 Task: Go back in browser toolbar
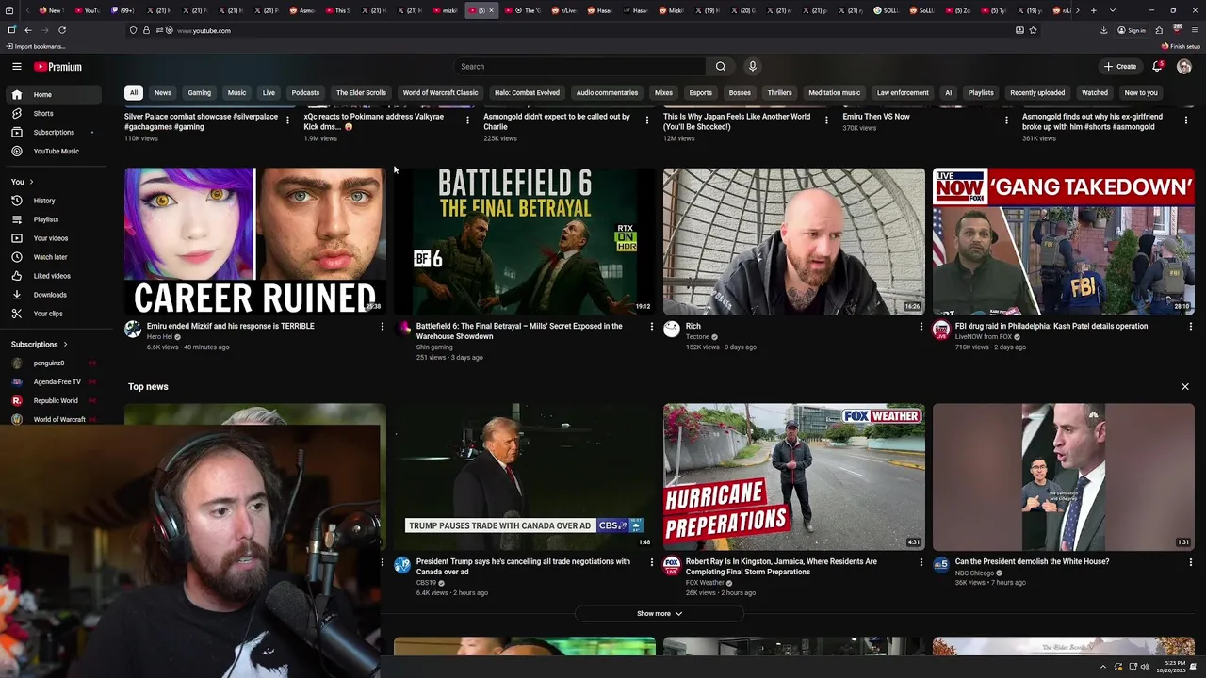(28, 30)
